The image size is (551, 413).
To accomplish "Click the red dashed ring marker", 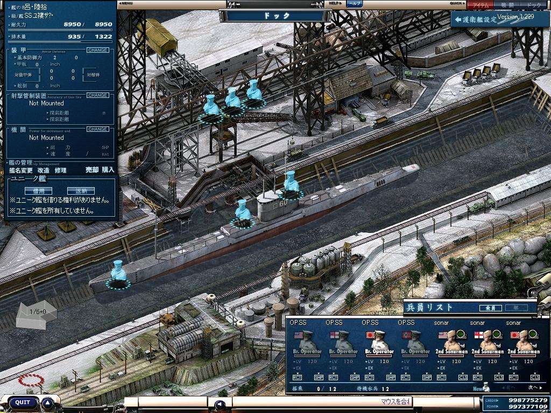I will [31, 380].
